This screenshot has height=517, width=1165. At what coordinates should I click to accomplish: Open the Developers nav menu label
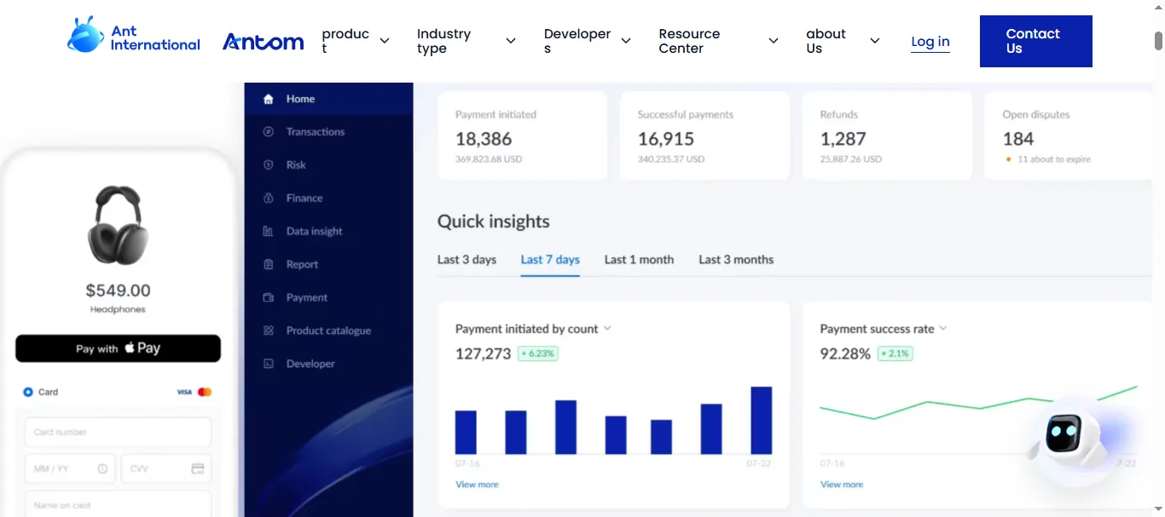(577, 41)
